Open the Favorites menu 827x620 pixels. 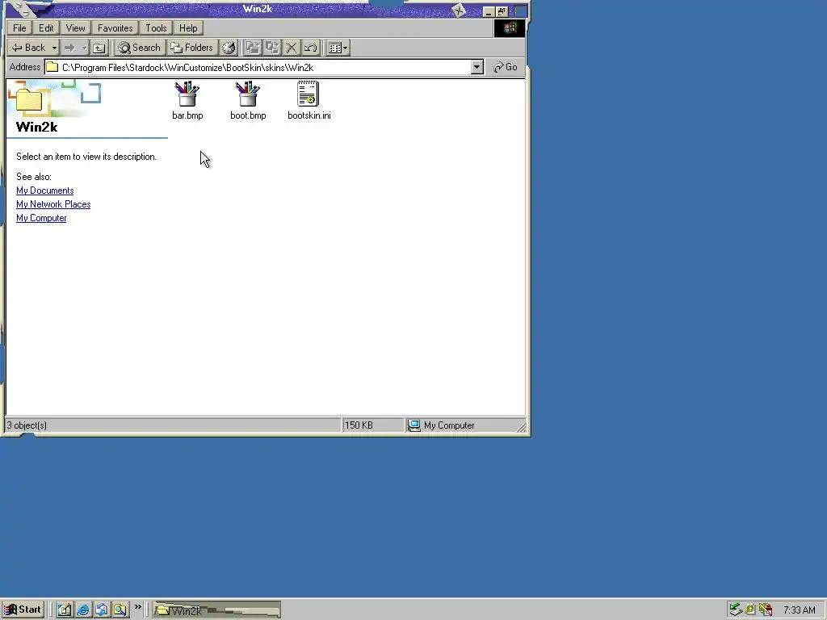(x=115, y=28)
